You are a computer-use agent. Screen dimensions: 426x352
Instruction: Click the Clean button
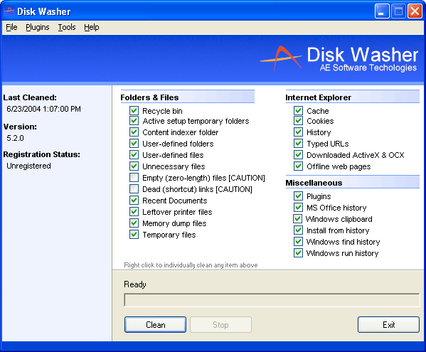coord(156,324)
